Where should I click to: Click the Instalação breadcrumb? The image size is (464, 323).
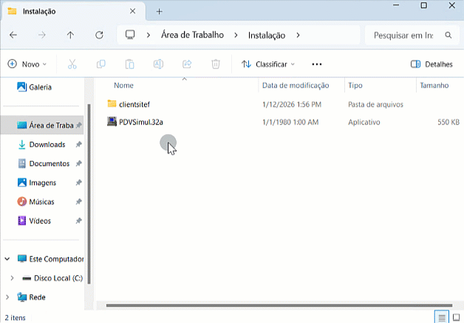click(x=267, y=35)
